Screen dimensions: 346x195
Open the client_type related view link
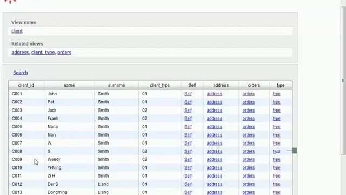coord(43,53)
